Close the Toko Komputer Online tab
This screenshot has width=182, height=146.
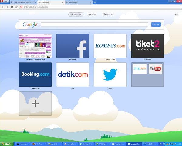click(x=35, y=2)
